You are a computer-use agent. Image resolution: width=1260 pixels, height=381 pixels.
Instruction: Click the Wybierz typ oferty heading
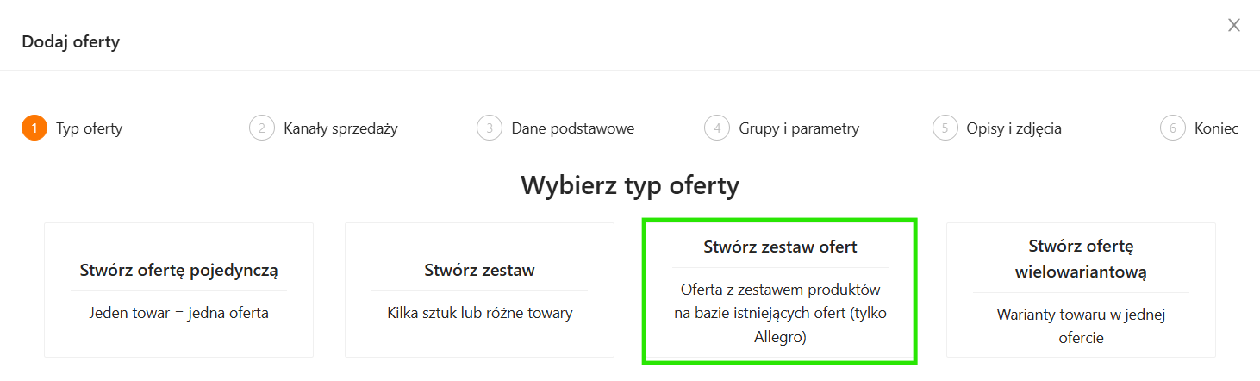tap(630, 185)
